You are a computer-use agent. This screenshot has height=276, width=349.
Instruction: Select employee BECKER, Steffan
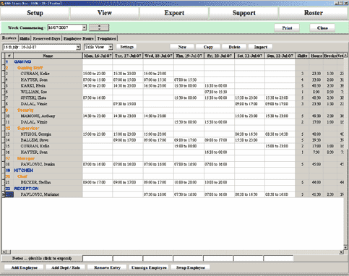coord(35,182)
